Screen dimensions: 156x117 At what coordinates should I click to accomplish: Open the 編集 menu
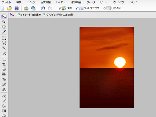pyautogui.click(x=19, y=2)
